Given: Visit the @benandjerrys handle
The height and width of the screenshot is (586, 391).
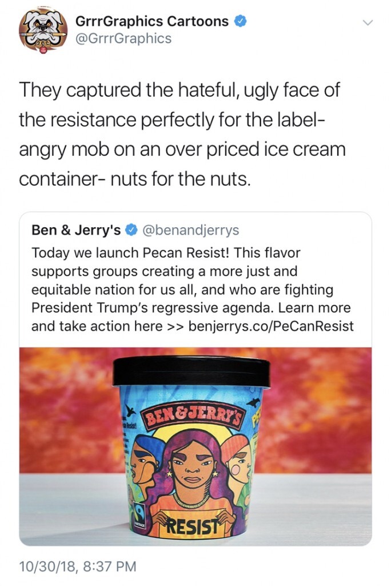Looking at the screenshot, I should (190, 230).
